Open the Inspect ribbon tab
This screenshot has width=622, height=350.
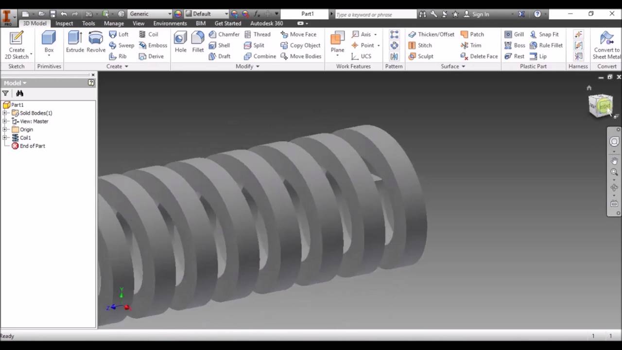64,23
